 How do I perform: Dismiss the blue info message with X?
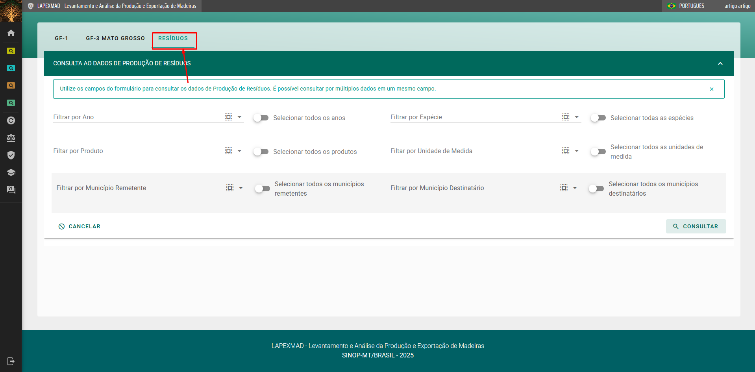pos(711,89)
